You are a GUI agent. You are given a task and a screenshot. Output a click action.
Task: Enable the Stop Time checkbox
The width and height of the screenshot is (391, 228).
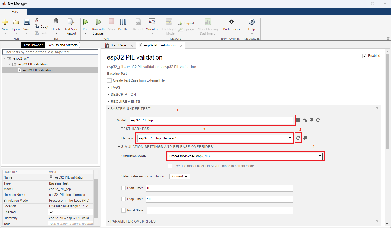coord(124,199)
